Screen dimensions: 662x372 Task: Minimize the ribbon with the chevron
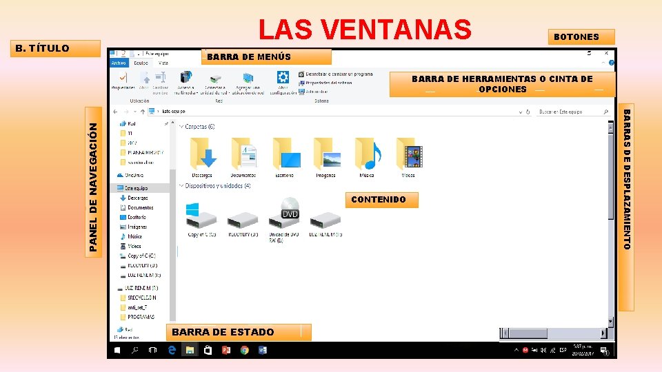coord(603,63)
